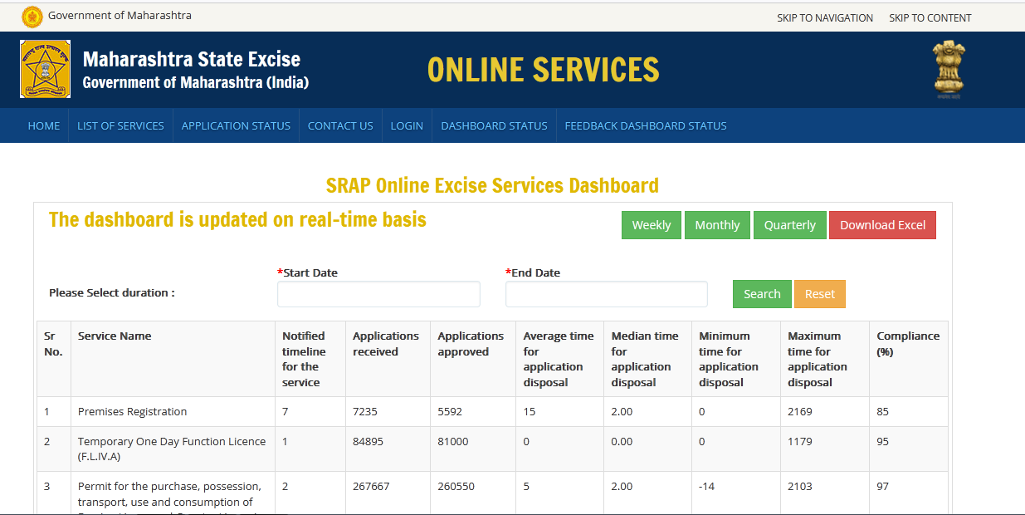The height and width of the screenshot is (515, 1025).
Task: Select the Quarterly dashboard view
Action: coord(789,224)
